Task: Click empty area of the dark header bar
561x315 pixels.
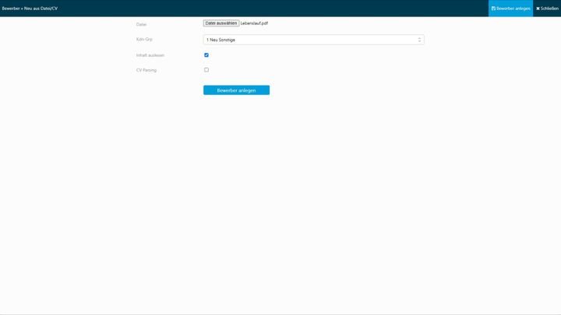Action: pyautogui.click(x=273, y=9)
